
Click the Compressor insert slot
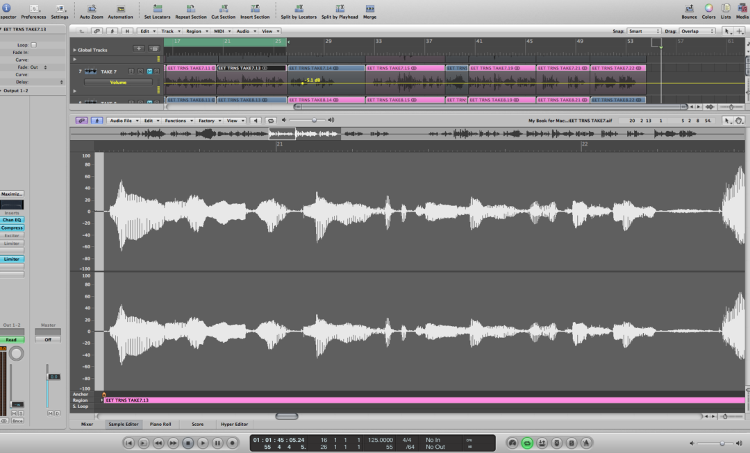pos(12,228)
